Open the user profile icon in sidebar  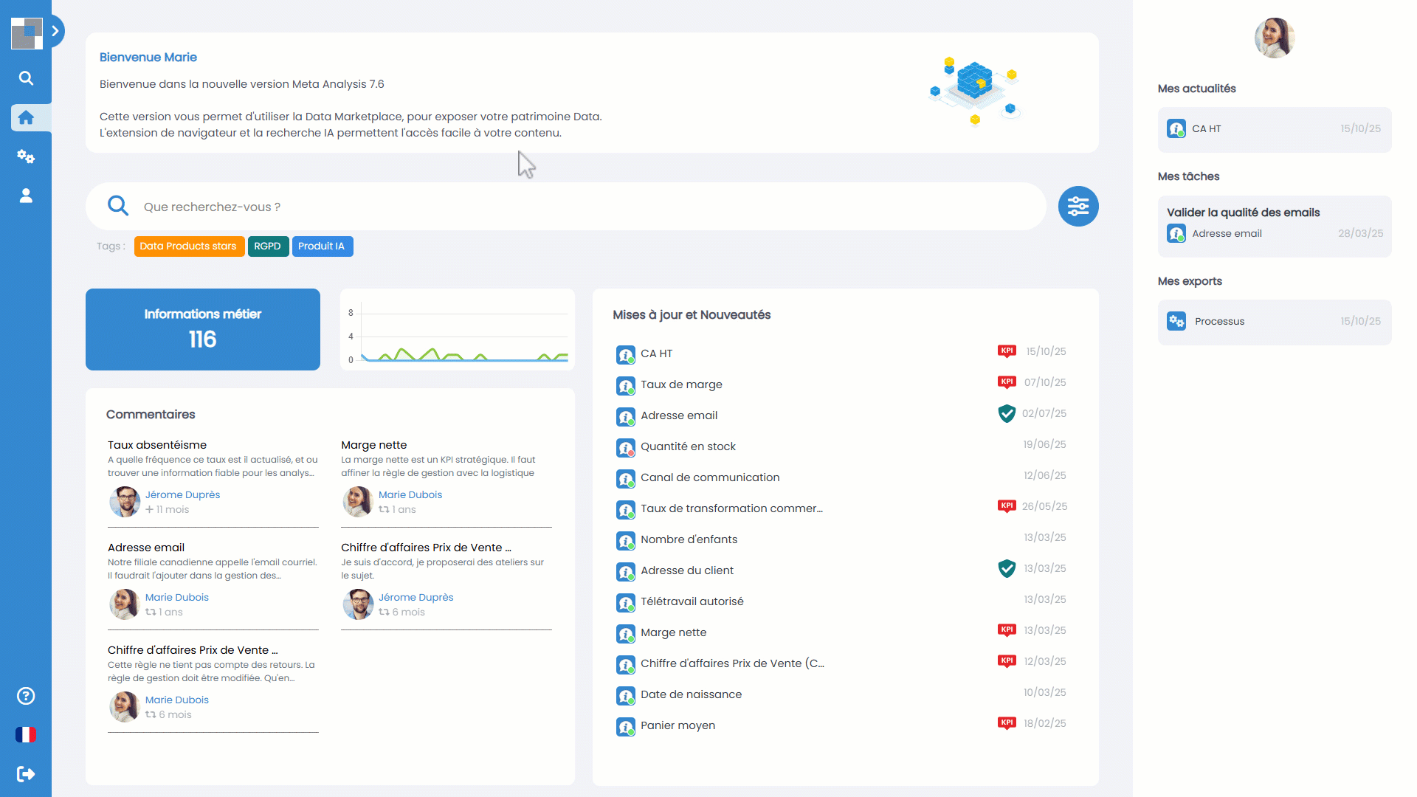[x=26, y=196]
